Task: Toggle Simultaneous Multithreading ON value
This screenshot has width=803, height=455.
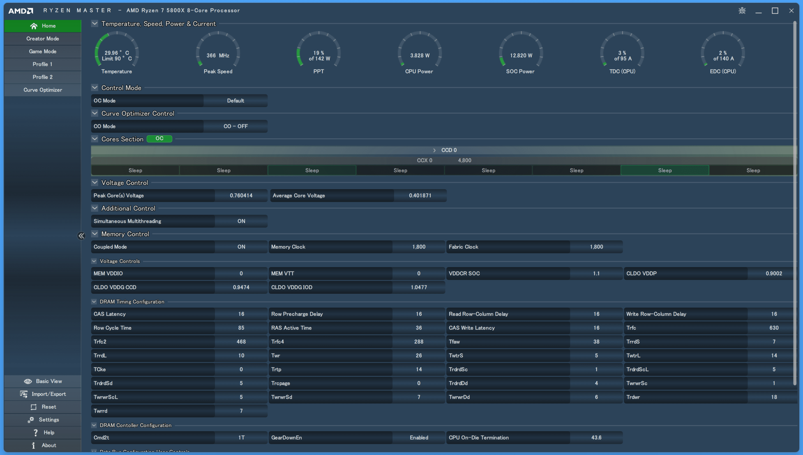Action: [x=241, y=221]
